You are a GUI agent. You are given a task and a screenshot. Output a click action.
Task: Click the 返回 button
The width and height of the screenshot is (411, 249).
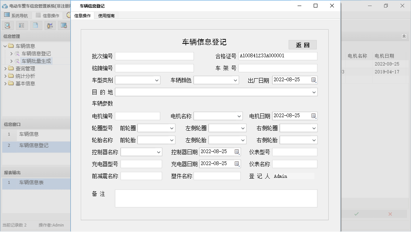point(302,44)
